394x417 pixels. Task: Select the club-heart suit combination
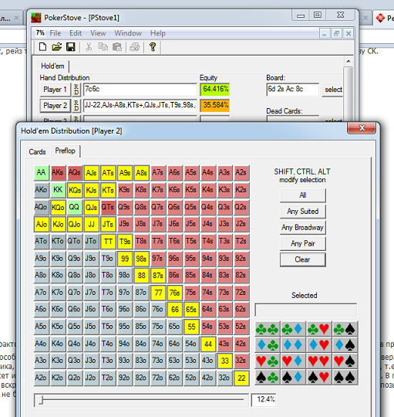click(318, 329)
